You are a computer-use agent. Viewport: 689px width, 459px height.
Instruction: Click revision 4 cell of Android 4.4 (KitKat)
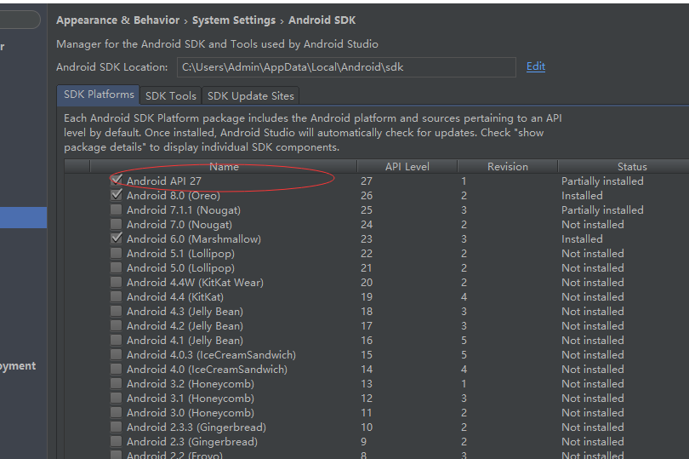click(x=464, y=297)
